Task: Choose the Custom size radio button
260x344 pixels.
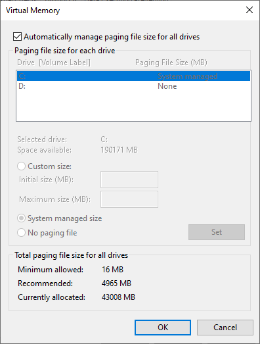Action: click(x=21, y=166)
